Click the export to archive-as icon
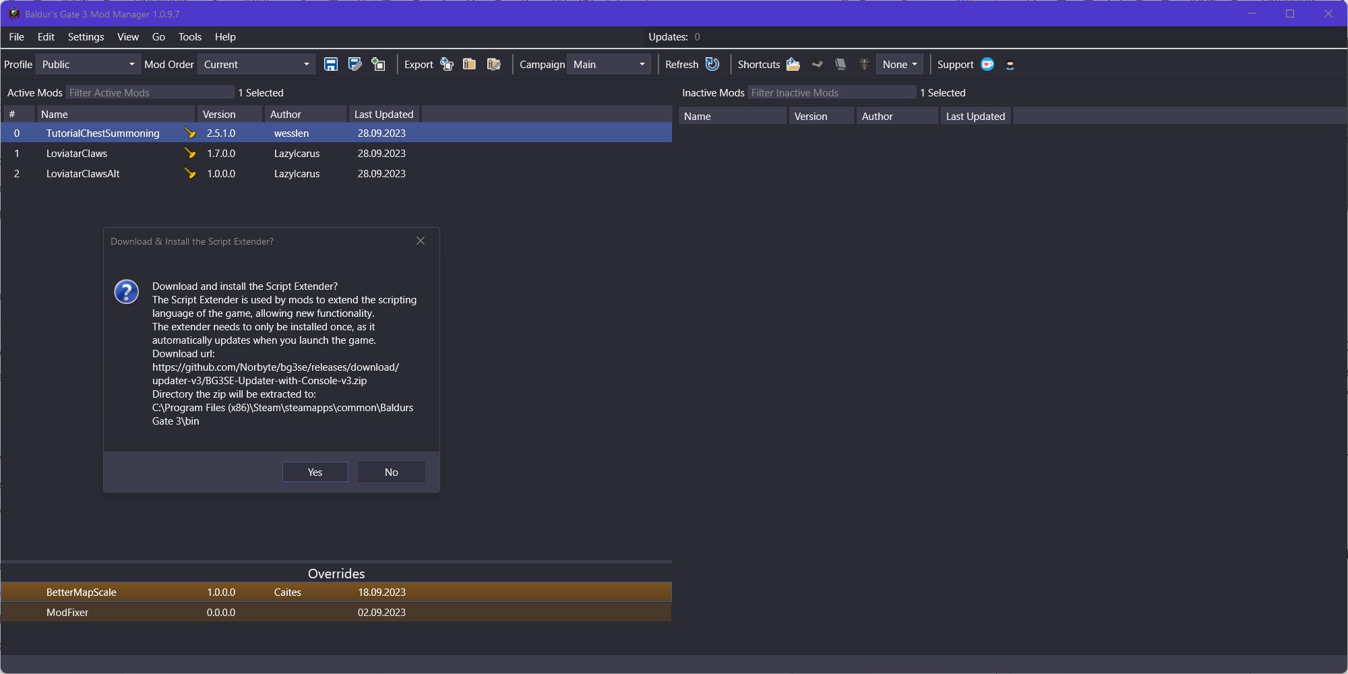1348x674 pixels. click(494, 64)
